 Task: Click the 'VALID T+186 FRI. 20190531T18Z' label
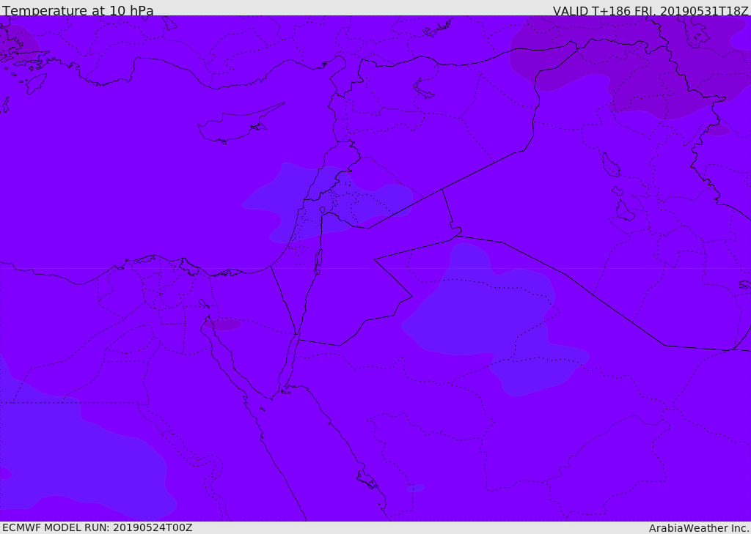[651, 10]
